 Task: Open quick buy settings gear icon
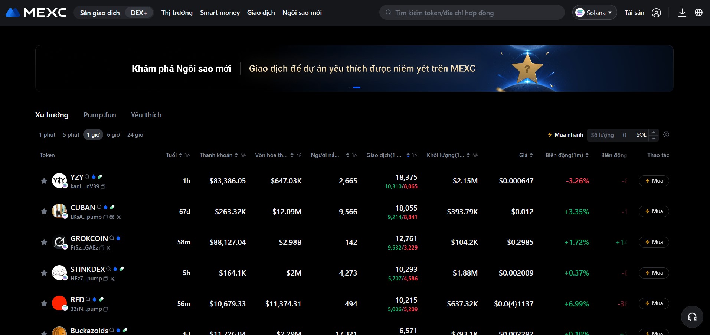(x=666, y=135)
